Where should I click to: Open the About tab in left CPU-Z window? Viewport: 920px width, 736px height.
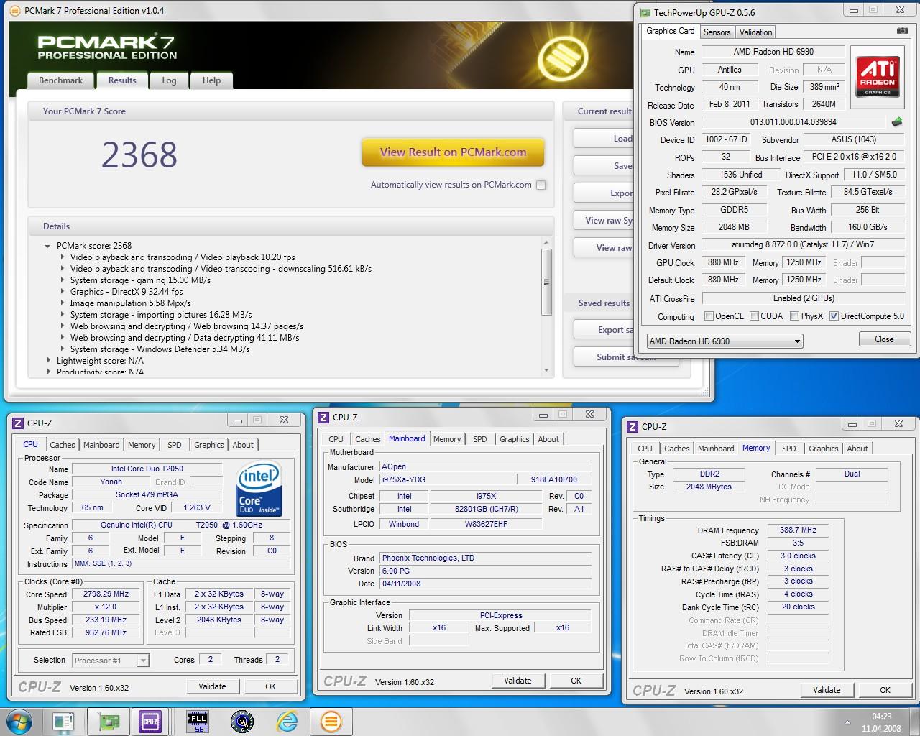click(x=243, y=445)
